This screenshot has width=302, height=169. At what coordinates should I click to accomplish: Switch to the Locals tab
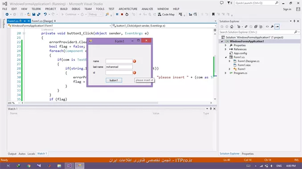pos(31,154)
